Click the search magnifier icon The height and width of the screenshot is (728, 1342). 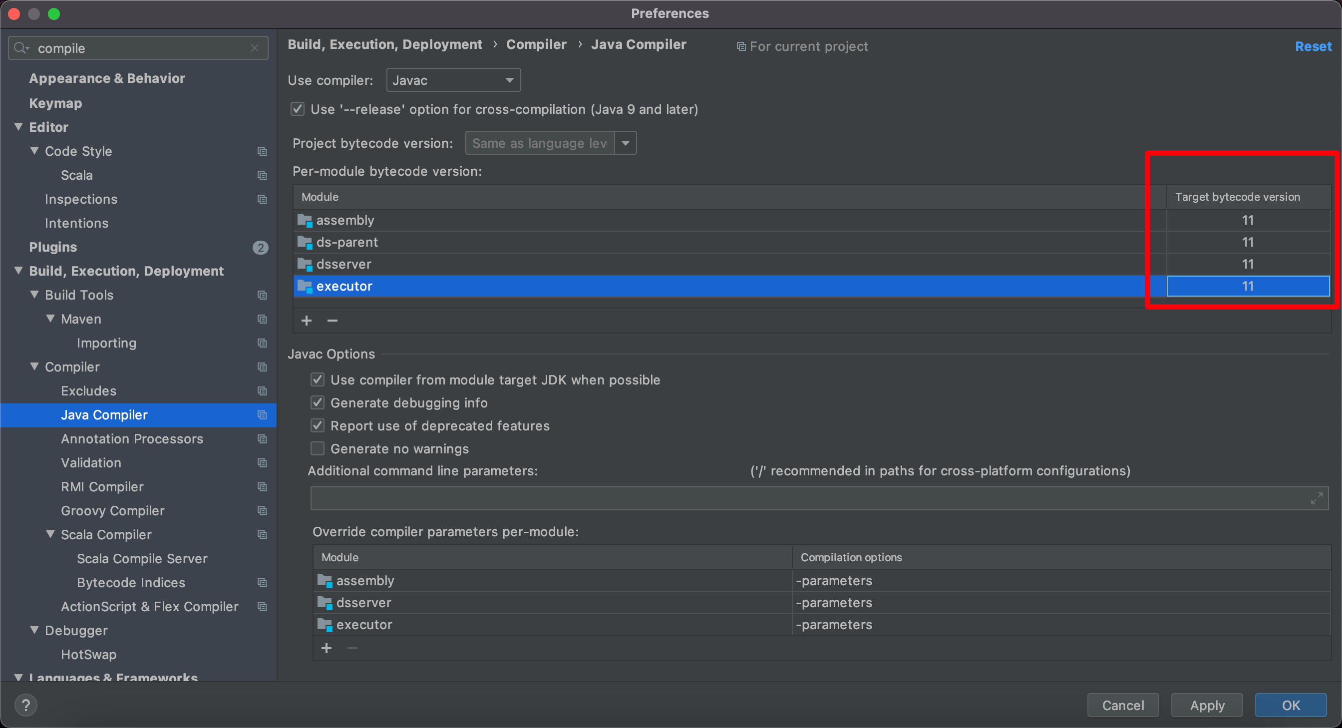point(21,48)
